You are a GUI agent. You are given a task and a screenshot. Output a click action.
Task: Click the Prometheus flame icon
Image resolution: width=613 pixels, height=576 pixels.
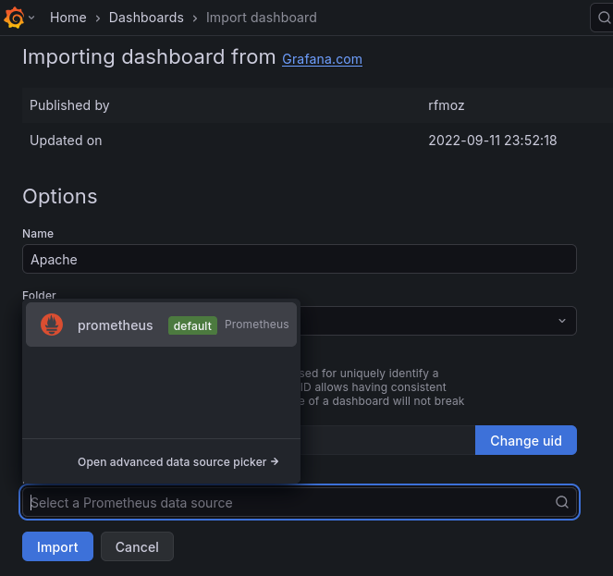click(52, 325)
